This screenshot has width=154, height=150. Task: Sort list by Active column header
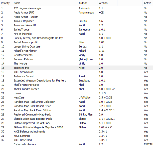click(148, 3)
